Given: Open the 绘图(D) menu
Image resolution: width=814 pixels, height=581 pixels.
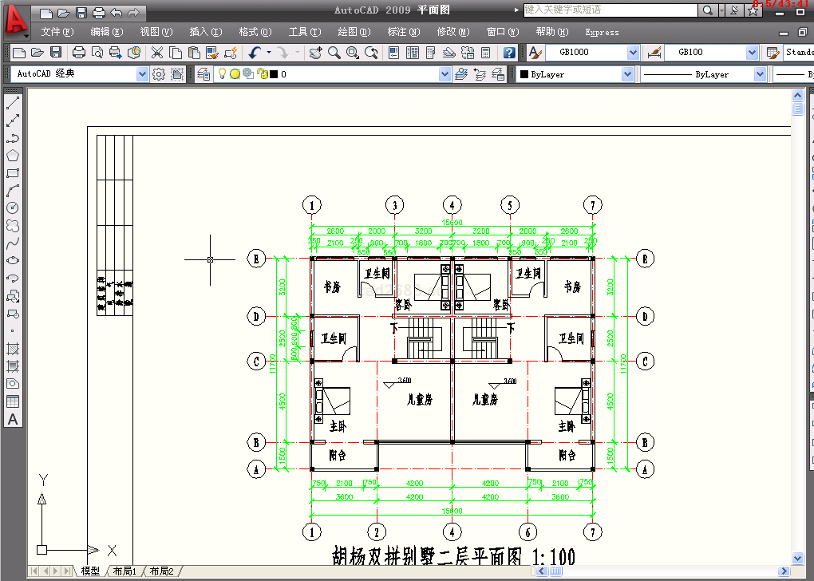Looking at the screenshot, I should click(x=354, y=32).
